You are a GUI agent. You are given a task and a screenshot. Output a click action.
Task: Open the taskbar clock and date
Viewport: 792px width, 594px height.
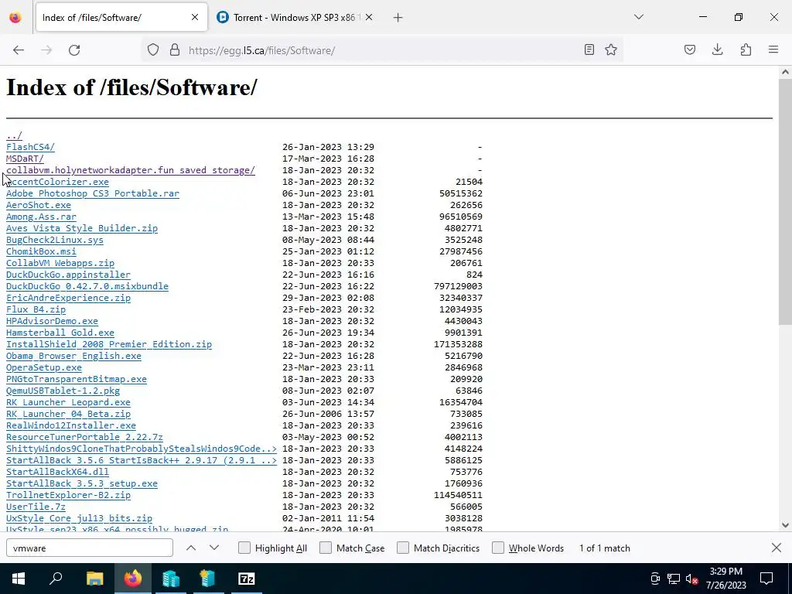725,579
